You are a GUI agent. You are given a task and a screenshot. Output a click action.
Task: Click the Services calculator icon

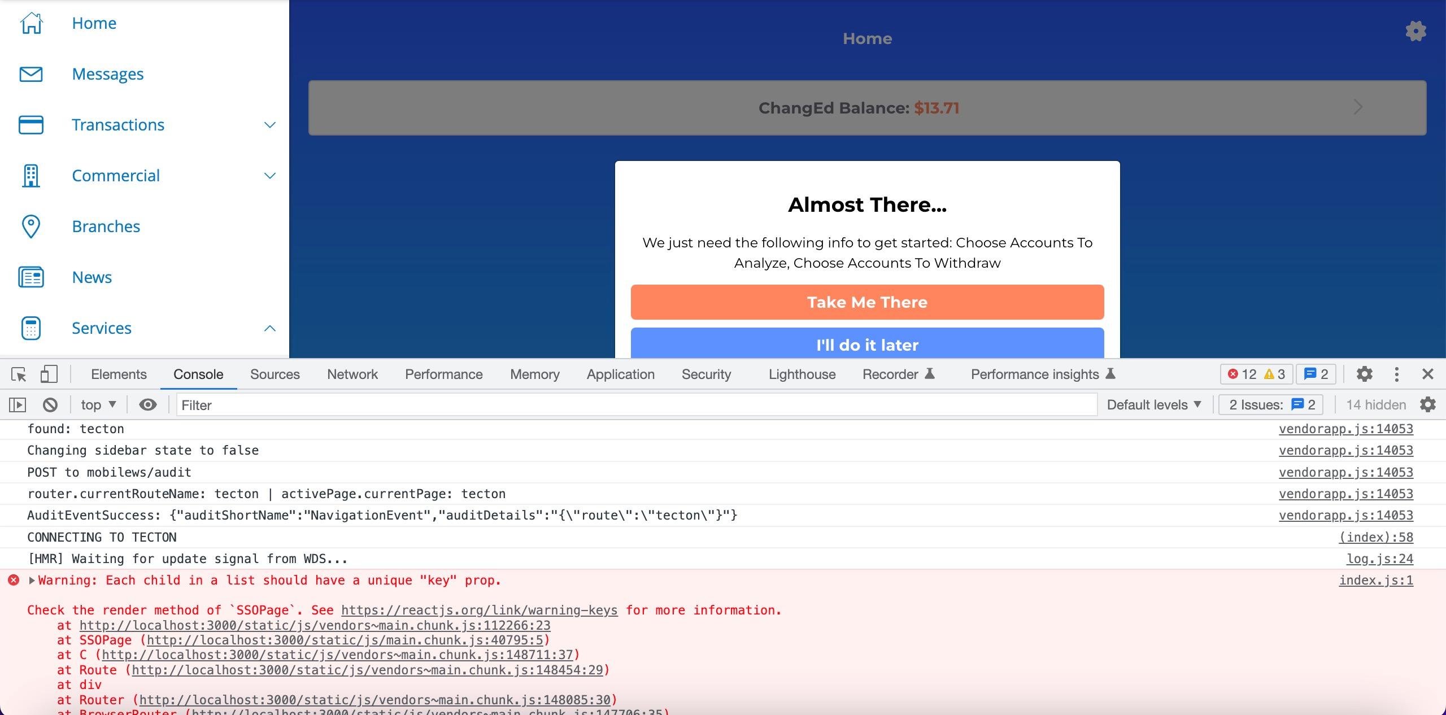coord(31,328)
